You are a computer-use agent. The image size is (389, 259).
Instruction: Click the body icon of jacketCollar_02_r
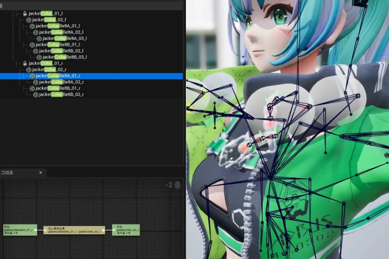coord(29,70)
